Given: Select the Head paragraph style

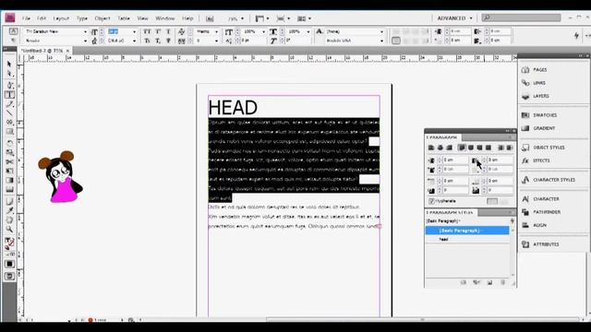Looking at the screenshot, I should click(x=467, y=239).
